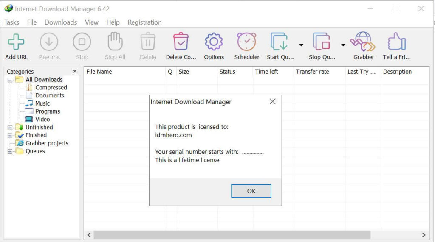Click the Stop Queue toolbar icon
Viewport: 435px width, 242px height.
pos(321,42)
